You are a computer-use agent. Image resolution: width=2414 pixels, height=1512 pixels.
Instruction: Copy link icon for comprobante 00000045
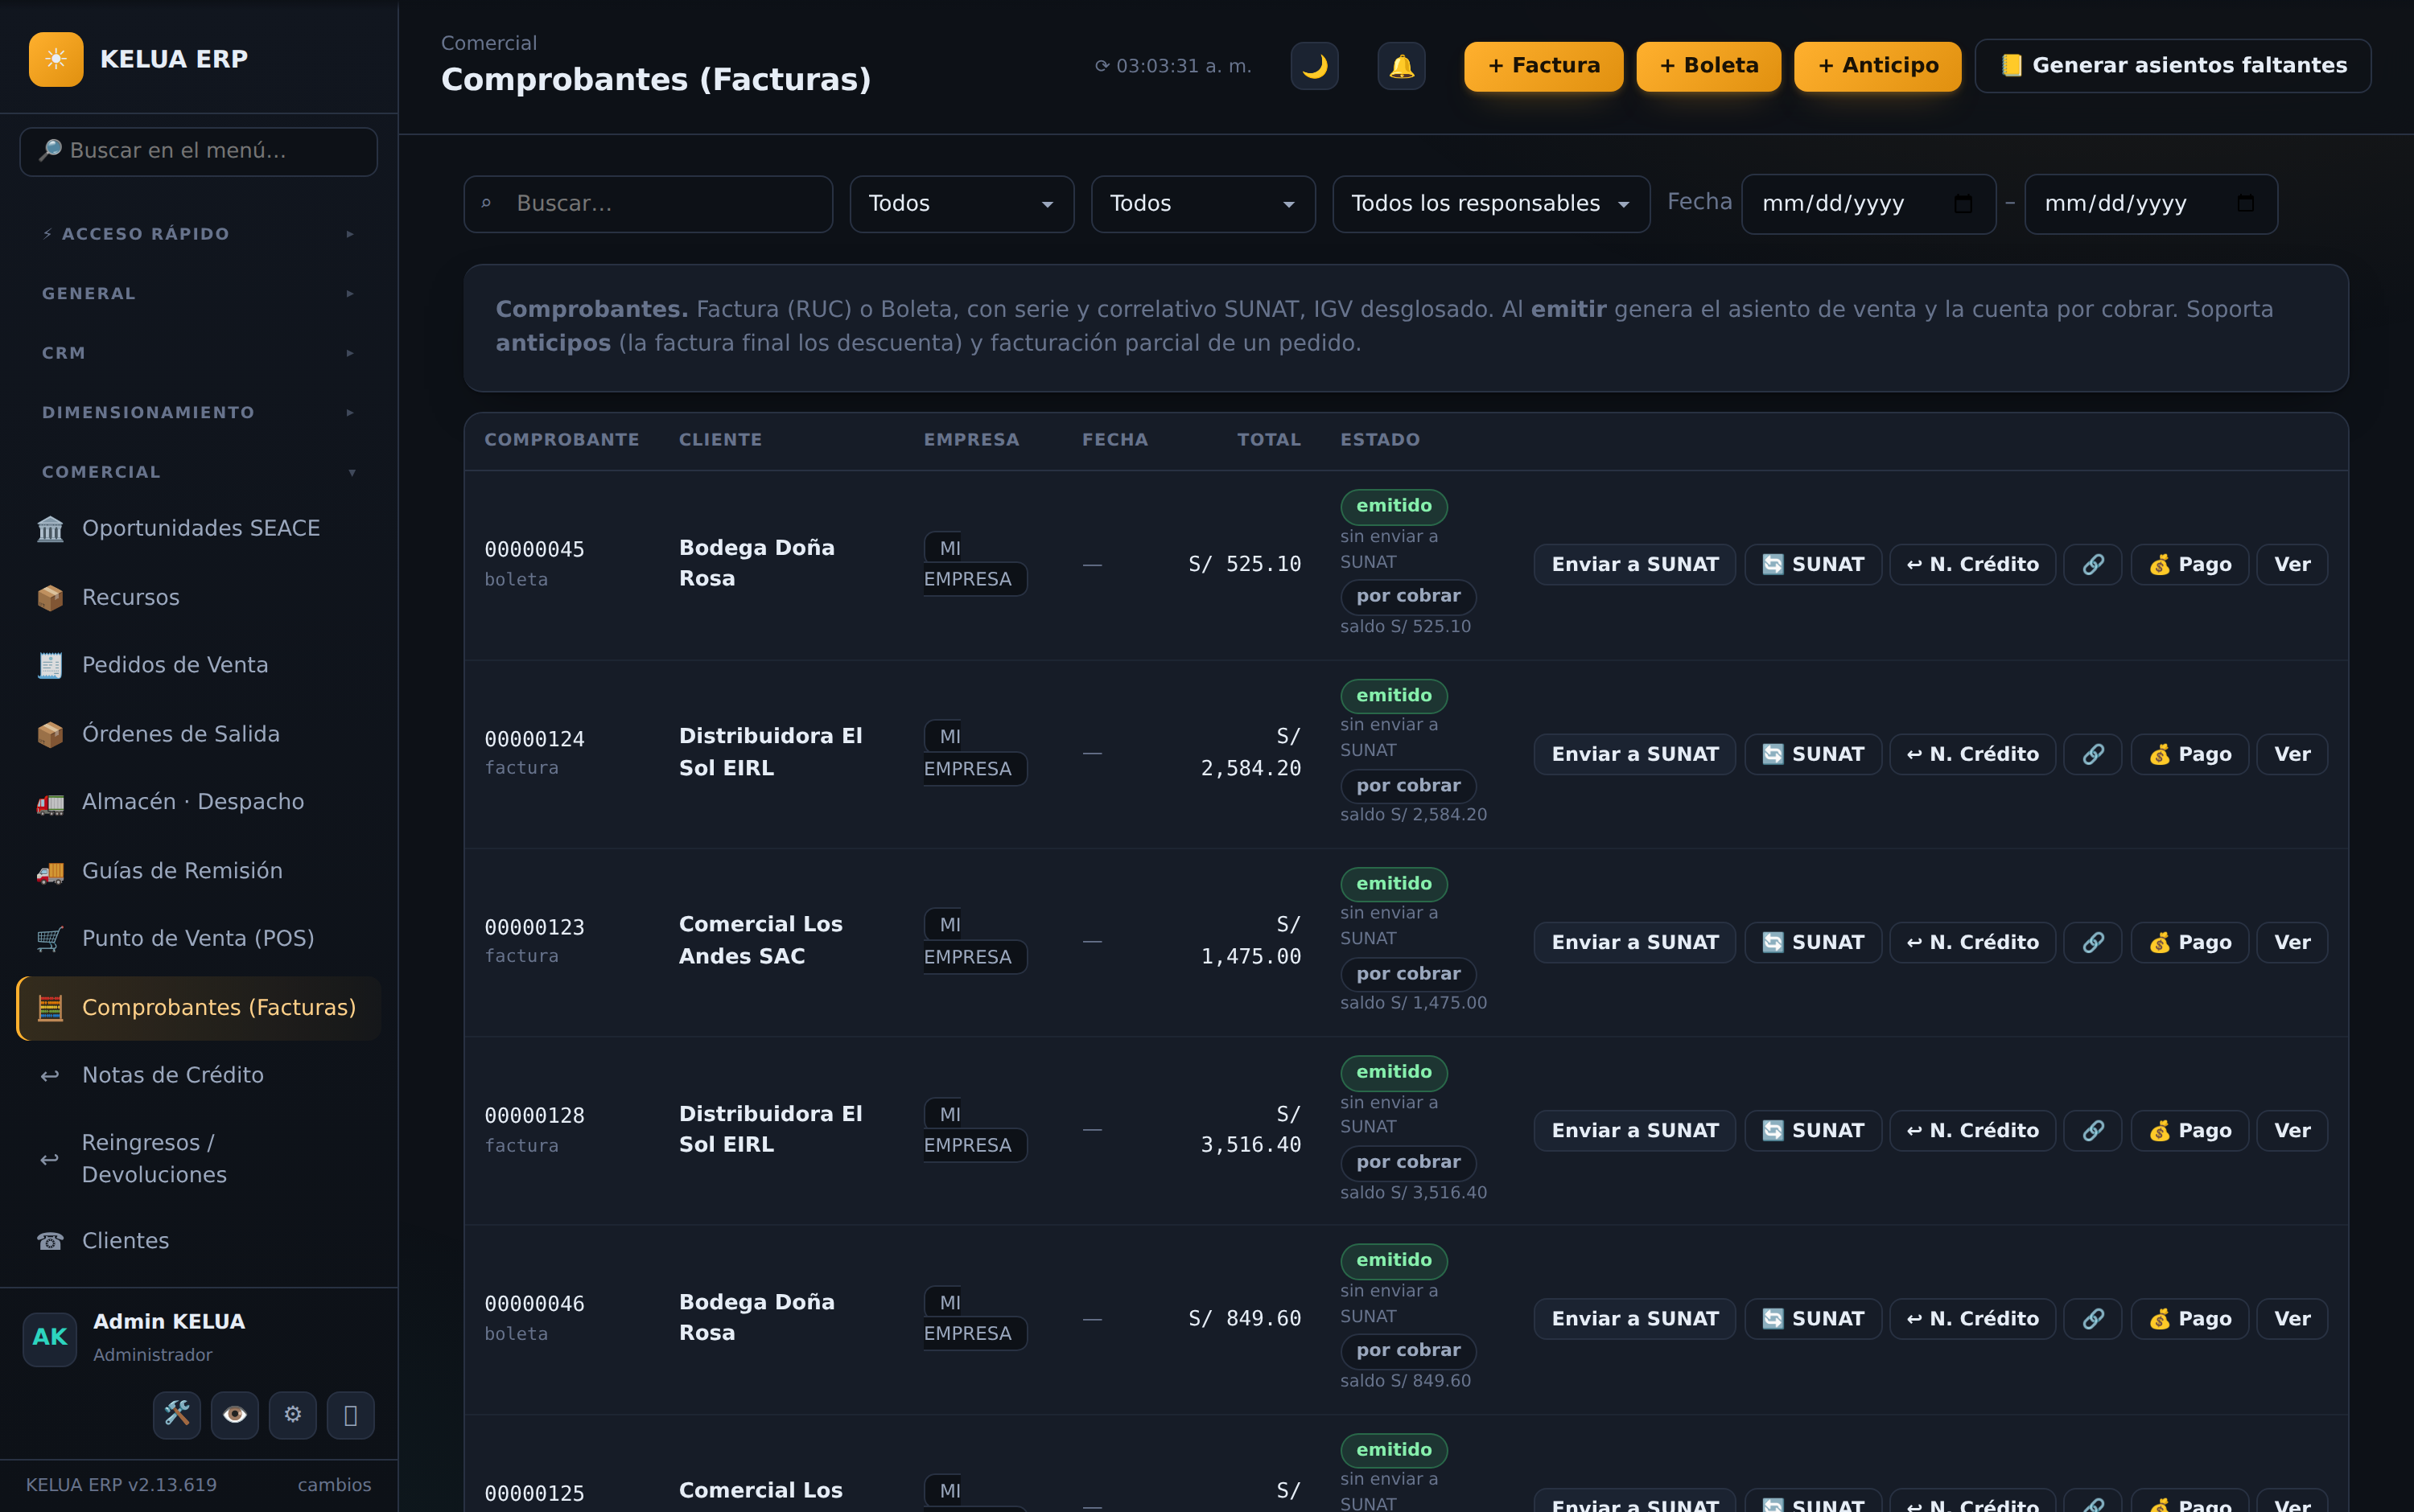tap(2093, 564)
